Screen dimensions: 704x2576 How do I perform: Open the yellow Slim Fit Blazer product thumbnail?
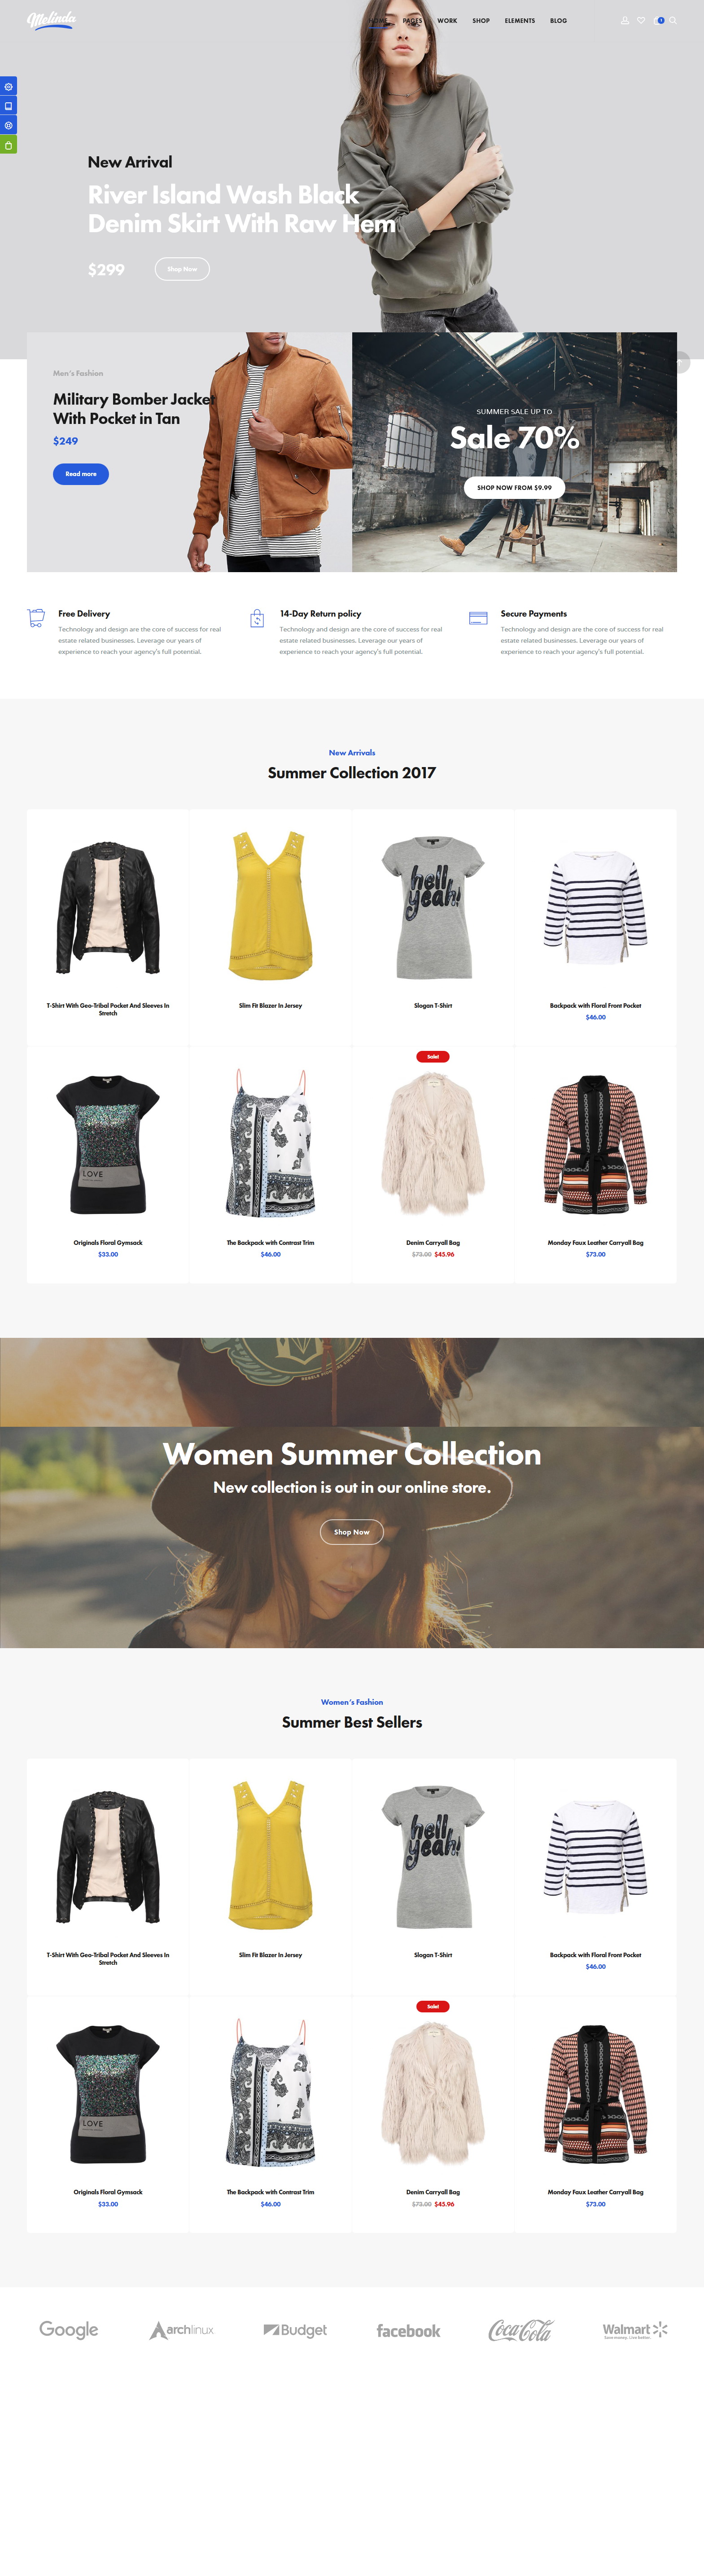271,905
